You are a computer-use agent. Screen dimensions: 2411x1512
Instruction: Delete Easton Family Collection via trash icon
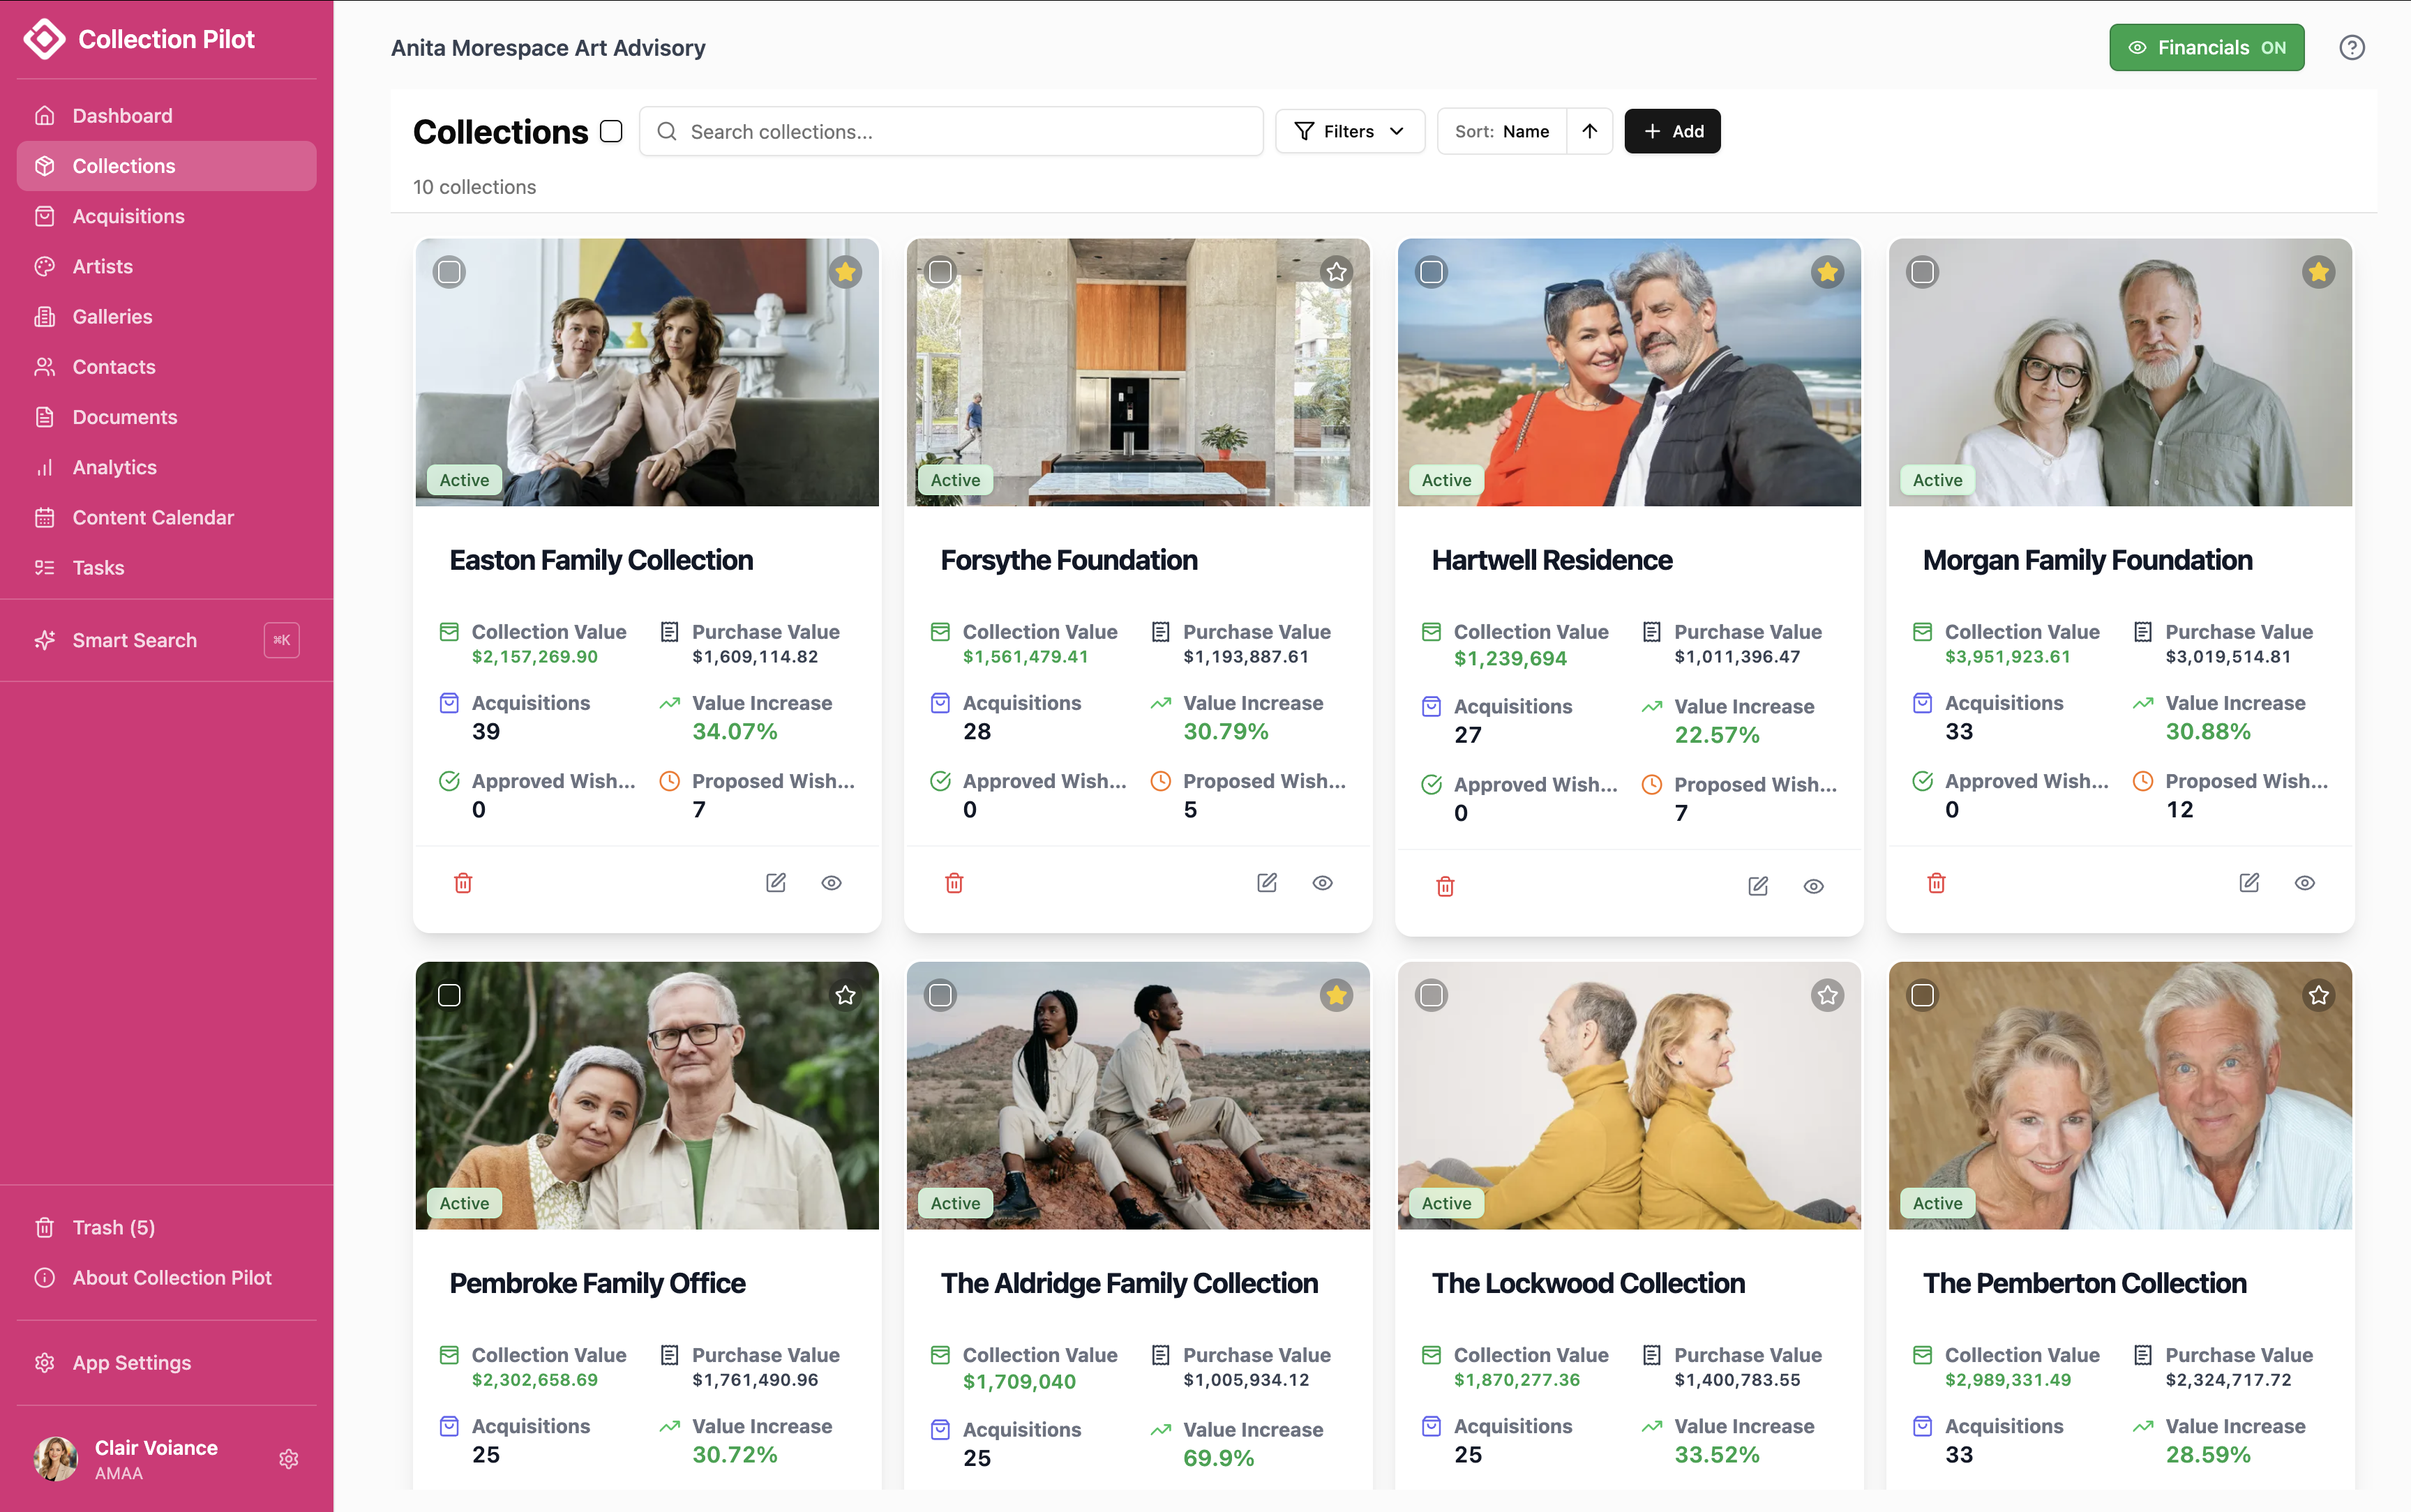463,883
